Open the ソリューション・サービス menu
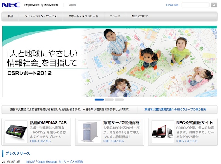 point(41,17)
